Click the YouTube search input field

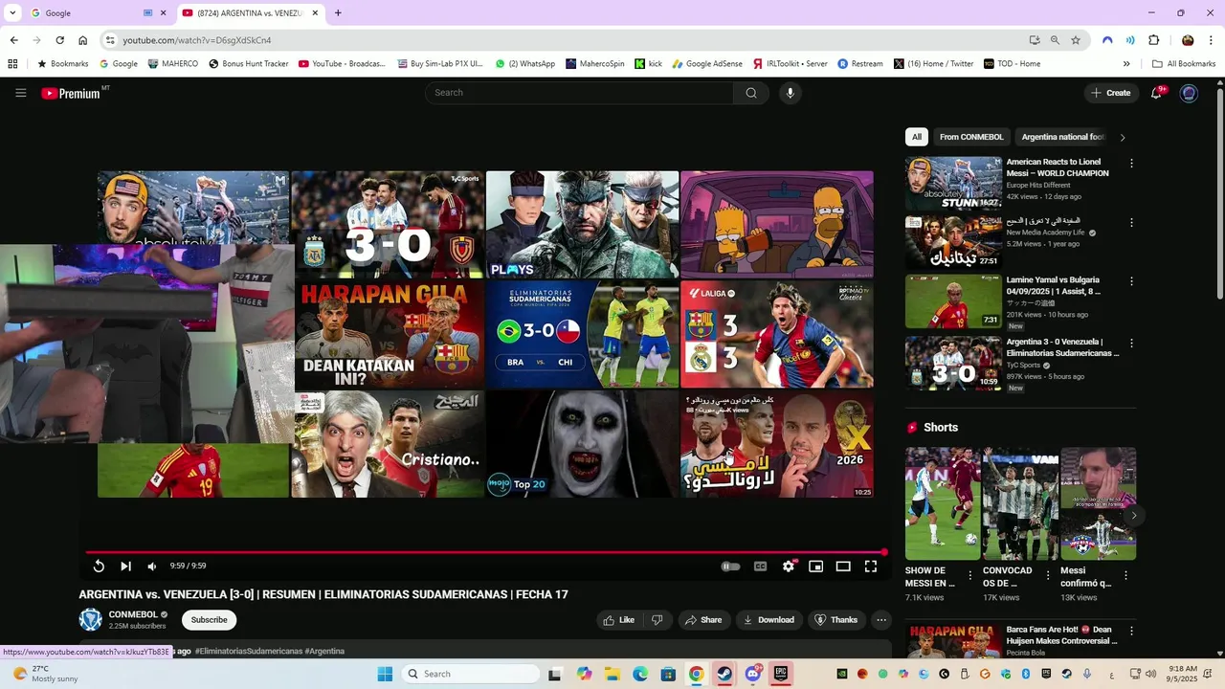(x=579, y=93)
